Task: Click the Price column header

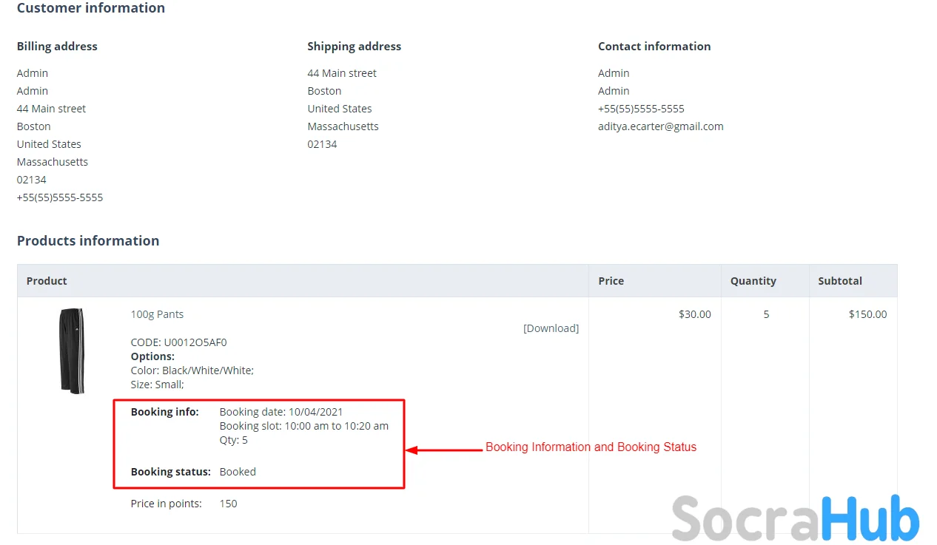Action: pyautogui.click(x=611, y=281)
